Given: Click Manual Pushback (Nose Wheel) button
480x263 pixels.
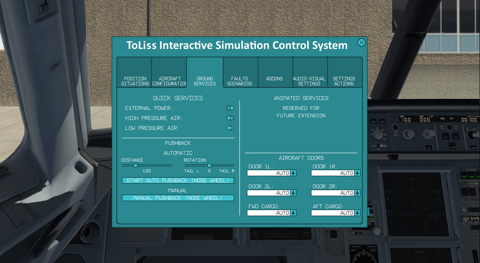Looking at the screenshot, I should point(178,198).
